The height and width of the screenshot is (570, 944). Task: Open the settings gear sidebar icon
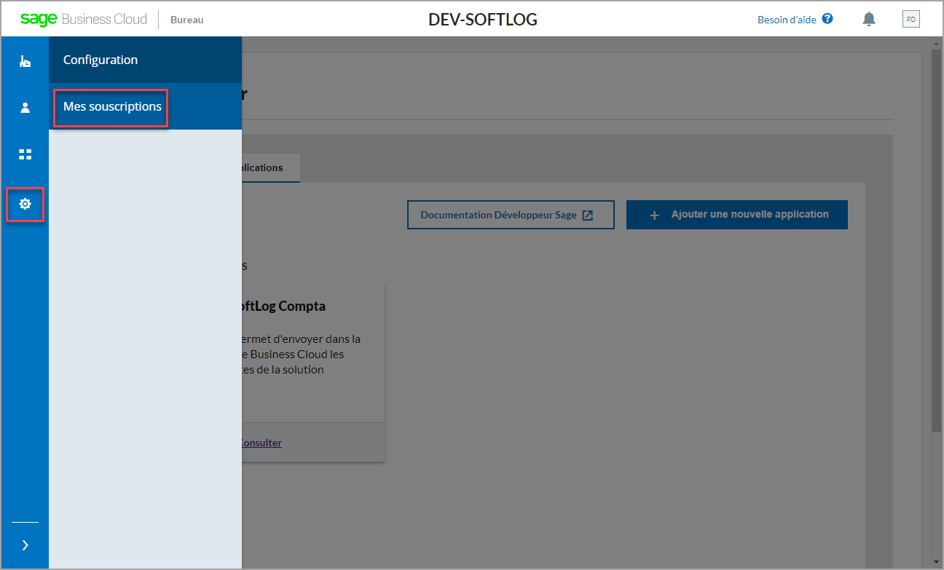(25, 205)
